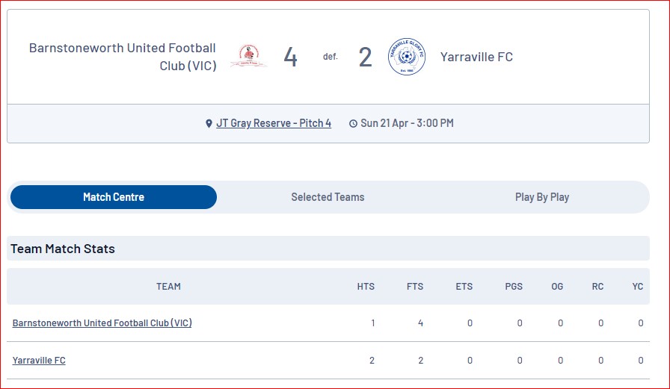Click the TEAM column header
Image resolution: width=670 pixels, height=389 pixels.
(x=168, y=286)
